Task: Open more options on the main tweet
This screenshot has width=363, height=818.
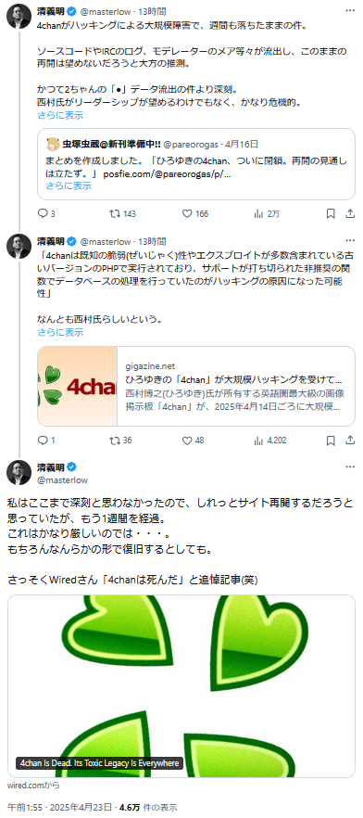Action: (351, 466)
